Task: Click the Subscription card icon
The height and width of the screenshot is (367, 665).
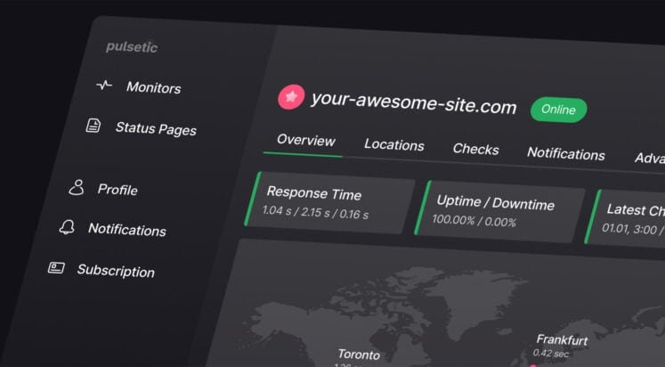Action: [x=56, y=268]
